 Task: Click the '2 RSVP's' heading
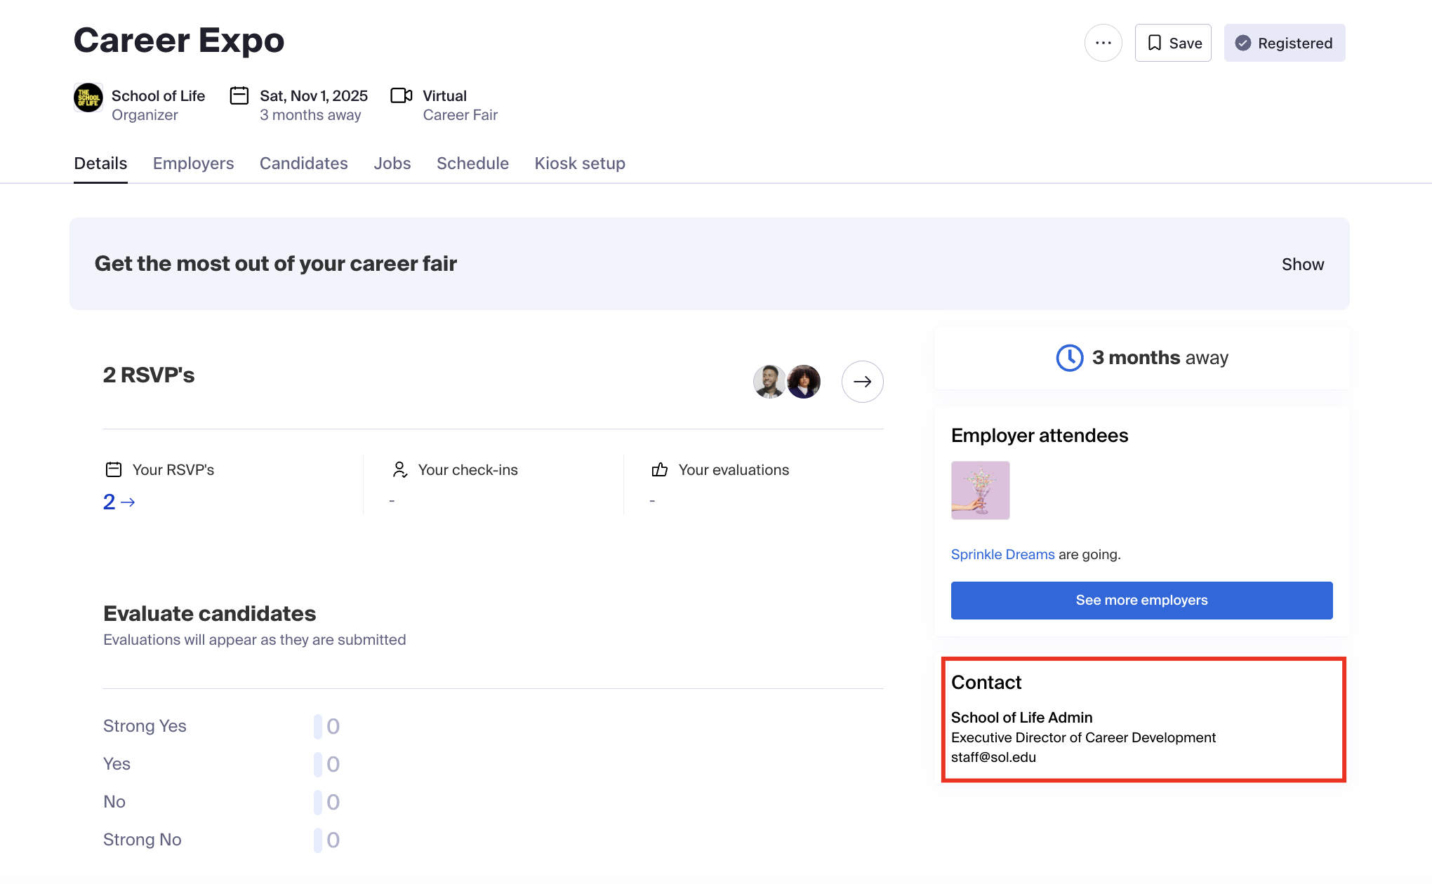pyautogui.click(x=149, y=375)
